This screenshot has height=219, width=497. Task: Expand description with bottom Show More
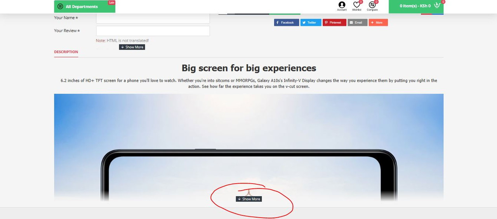[x=249, y=199]
